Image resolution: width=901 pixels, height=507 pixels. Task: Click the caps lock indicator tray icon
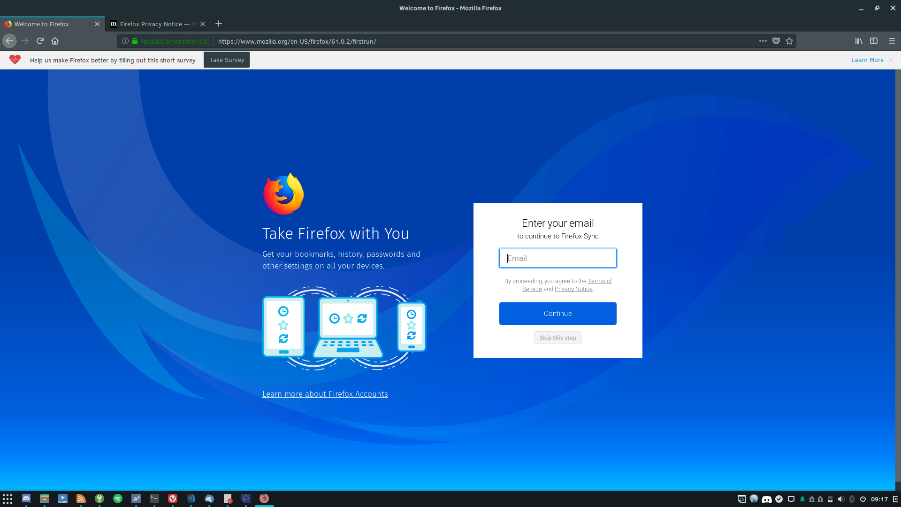pyautogui.click(x=812, y=499)
